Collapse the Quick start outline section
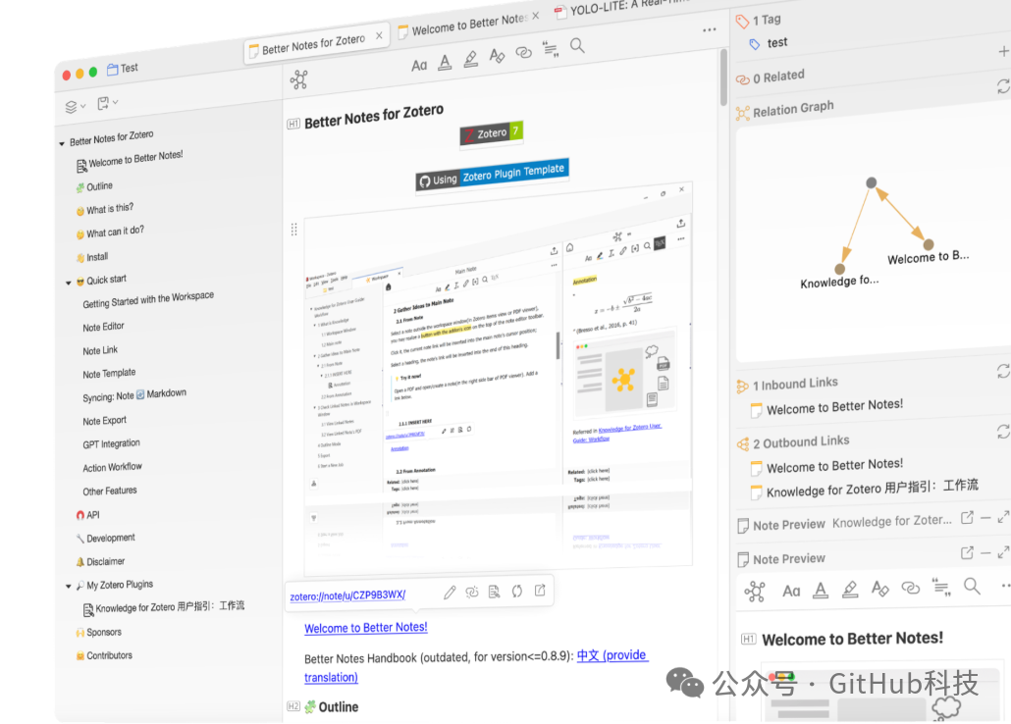 (69, 283)
